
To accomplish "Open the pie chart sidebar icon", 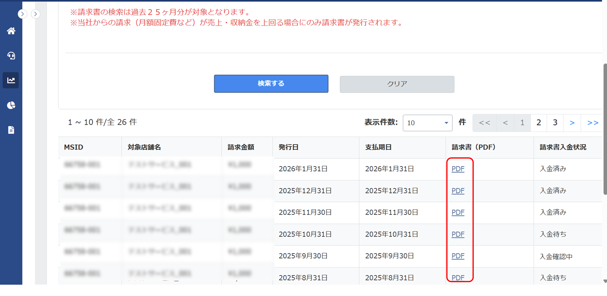I will coord(11,105).
